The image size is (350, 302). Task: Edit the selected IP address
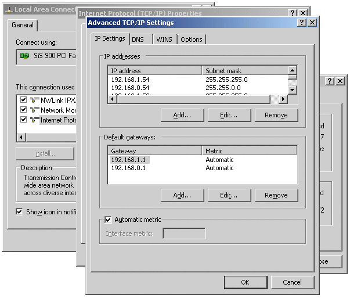229,115
